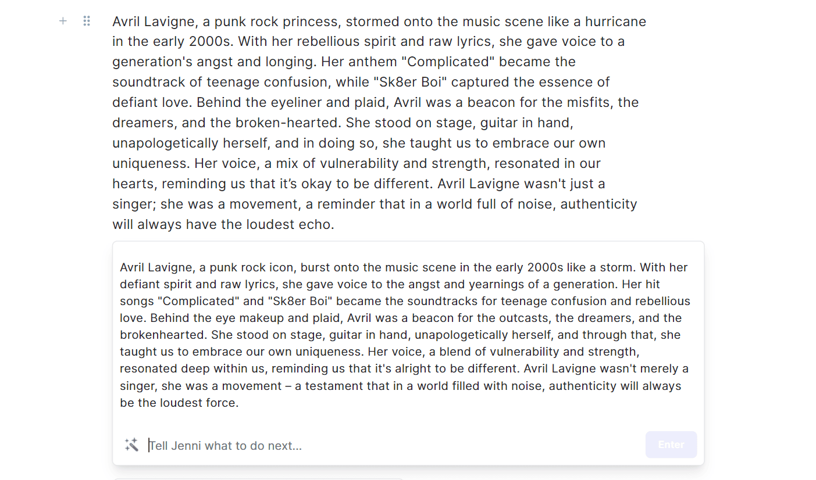Click the six-dot drag handle icon

click(x=87, y=22)
